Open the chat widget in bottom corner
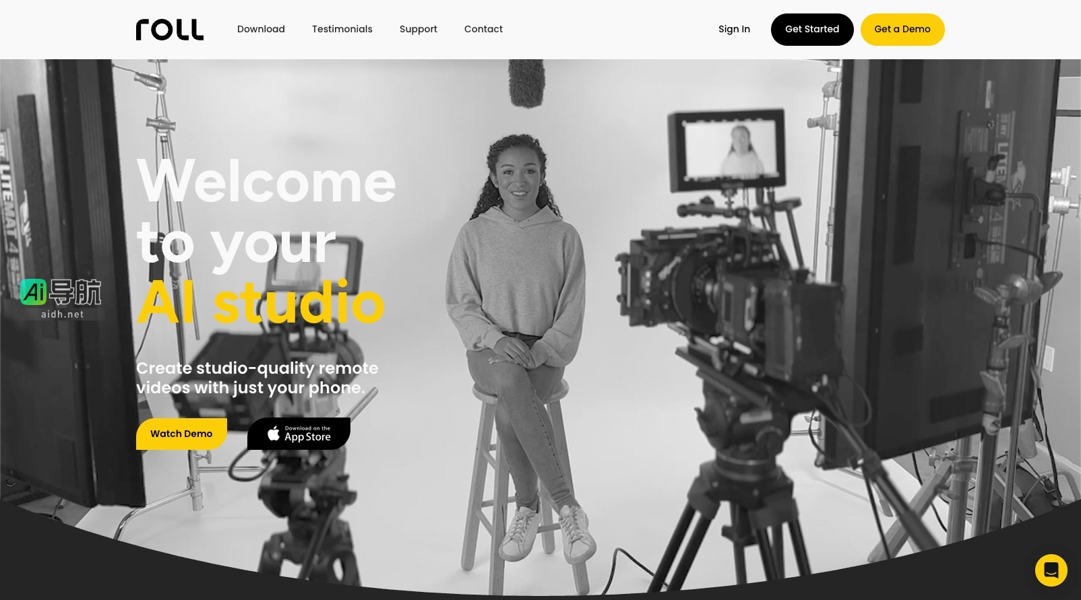The height and width of the screenshot is (600, 1081). coord(1051,570)
